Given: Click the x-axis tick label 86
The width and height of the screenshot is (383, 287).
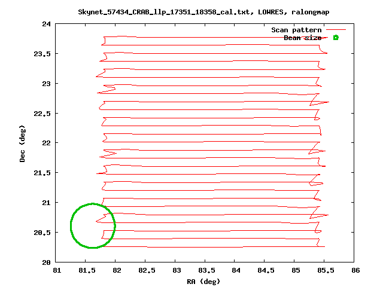Looking at the screenshot, I should pos(355,270).
